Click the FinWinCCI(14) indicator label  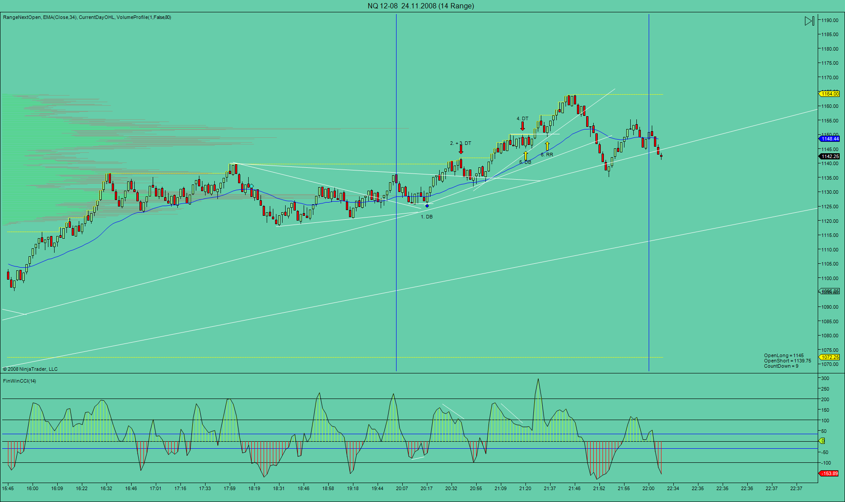(x=20, y=381)
